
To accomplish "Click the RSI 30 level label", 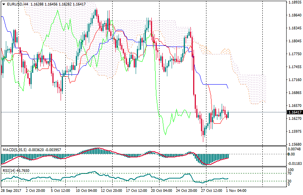I will tap(290, 181).
